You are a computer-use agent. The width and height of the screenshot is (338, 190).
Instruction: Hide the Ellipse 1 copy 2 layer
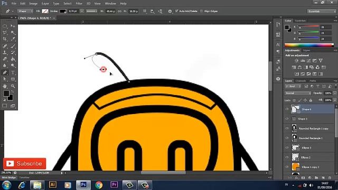point(287,167)
